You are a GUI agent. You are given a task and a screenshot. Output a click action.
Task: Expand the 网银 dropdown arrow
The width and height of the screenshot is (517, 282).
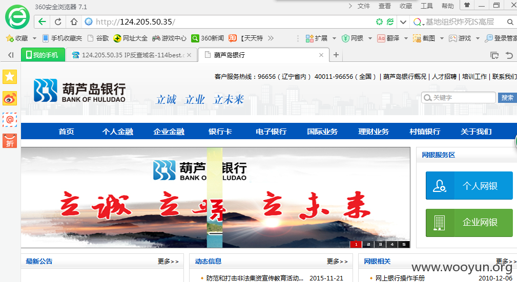[x=370, y=38]
